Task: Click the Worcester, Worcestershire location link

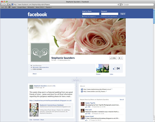Action: (x=40, y=67)
